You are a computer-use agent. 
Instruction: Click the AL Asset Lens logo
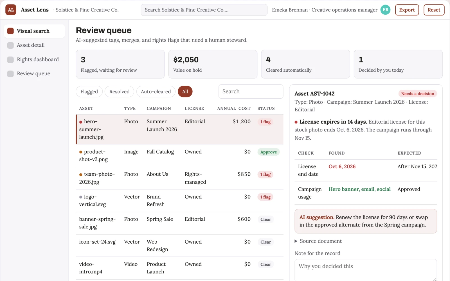[11, 10]
